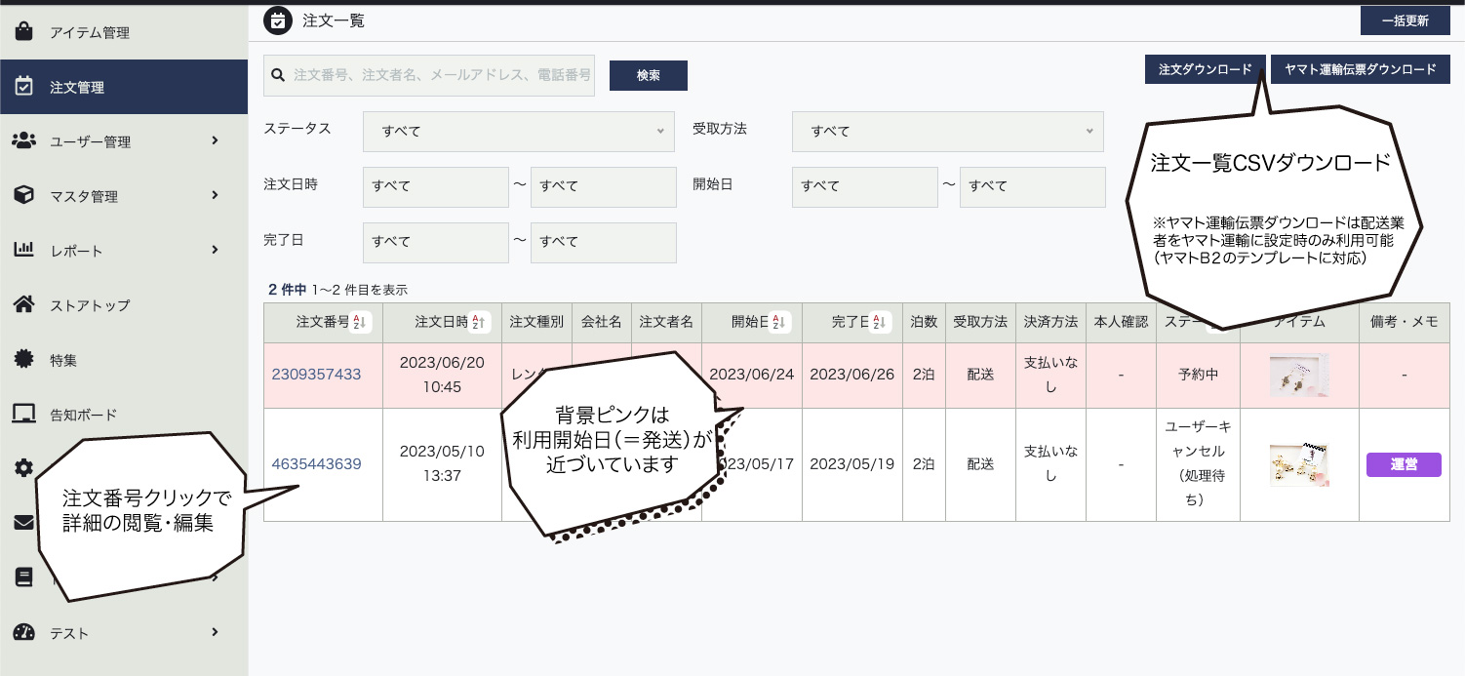1465x676 pixels.
Task: Expand the ユーザー管理 submenu chevron
Action: [215, 141]
